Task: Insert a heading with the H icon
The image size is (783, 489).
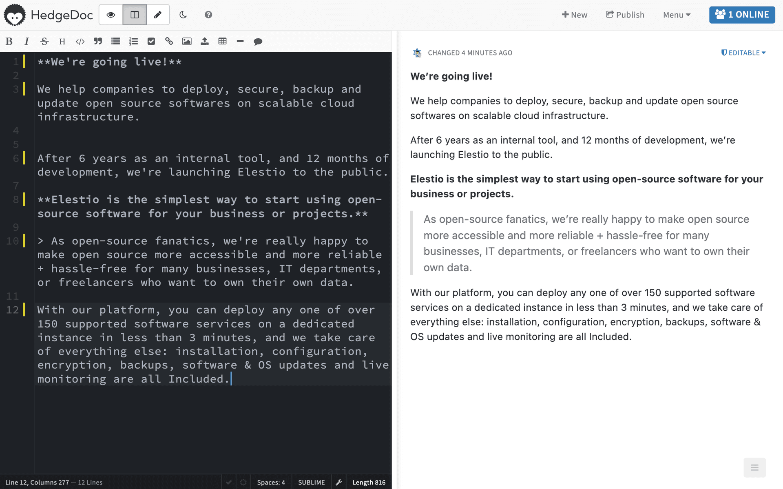Action: (62, 41)
